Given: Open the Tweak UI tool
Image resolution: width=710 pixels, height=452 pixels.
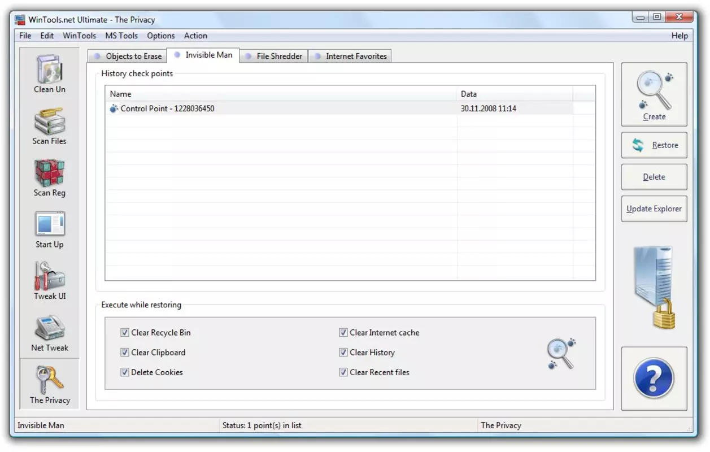Looking at the screenshot, I should click(x=50, y=281).
